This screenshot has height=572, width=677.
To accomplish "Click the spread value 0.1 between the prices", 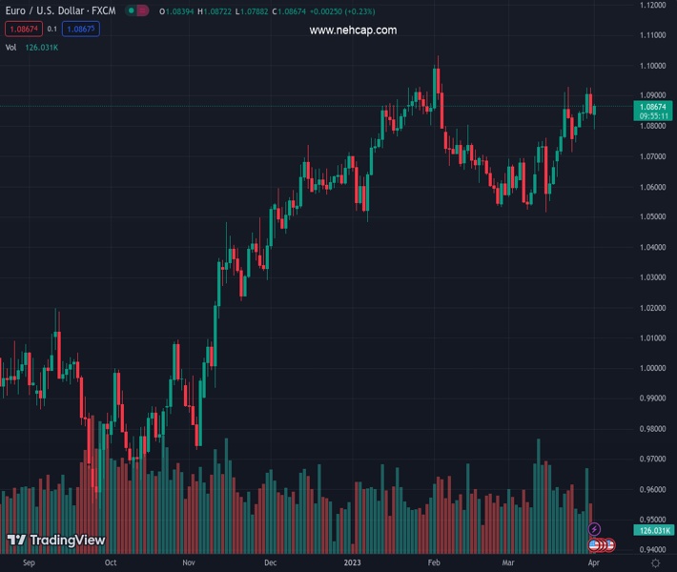I will click(x=52, y=30).
